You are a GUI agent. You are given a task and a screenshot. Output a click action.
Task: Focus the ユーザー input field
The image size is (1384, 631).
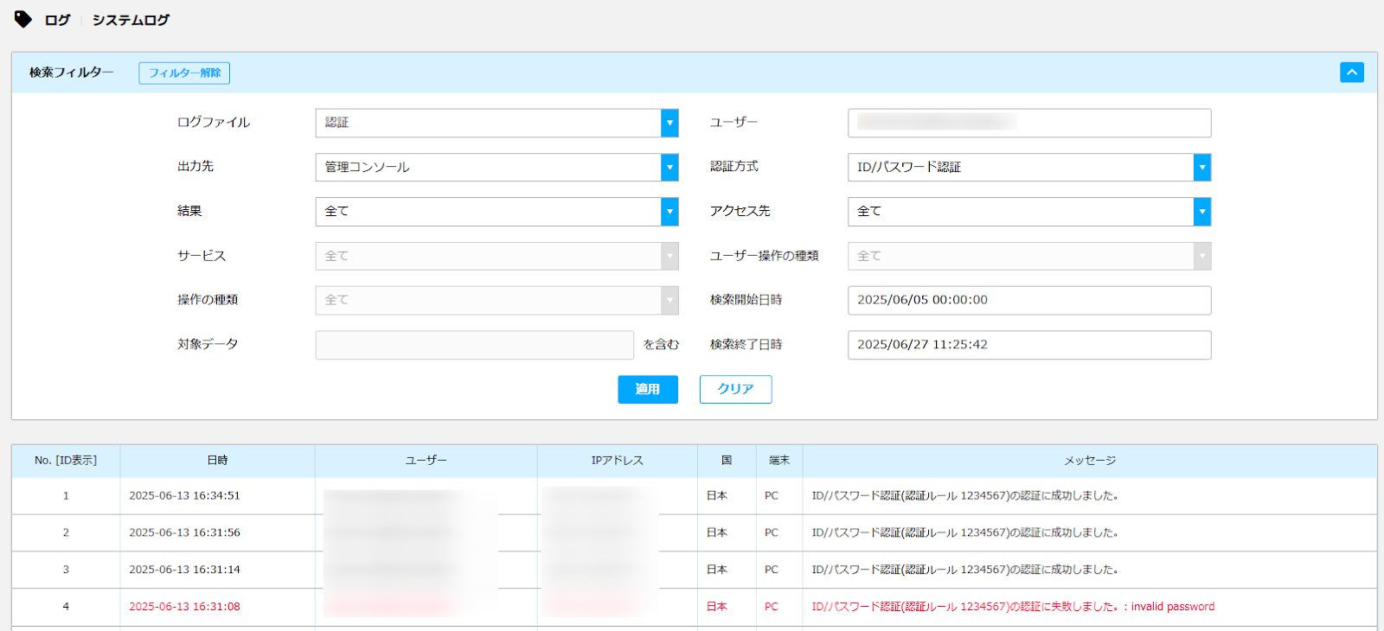click(1029, 123)
